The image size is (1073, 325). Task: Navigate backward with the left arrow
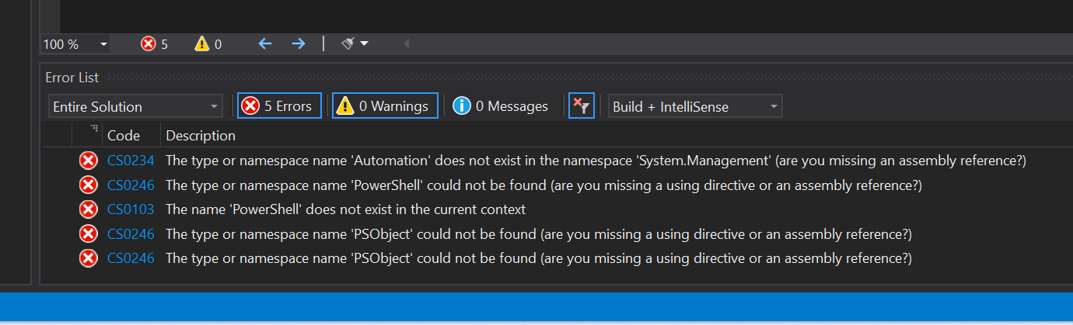(x=265, y=44)
